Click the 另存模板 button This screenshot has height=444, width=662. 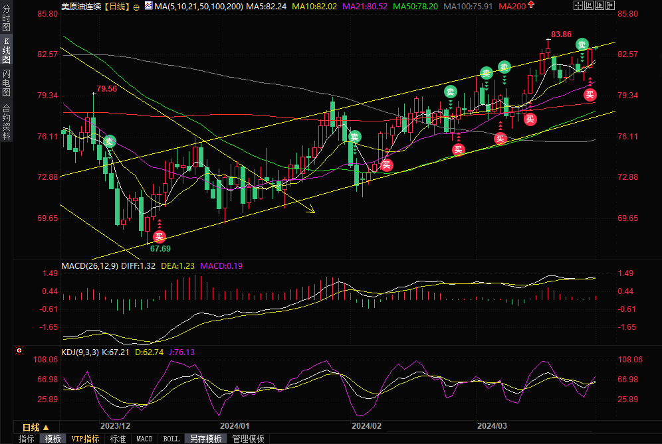(205, 439)
